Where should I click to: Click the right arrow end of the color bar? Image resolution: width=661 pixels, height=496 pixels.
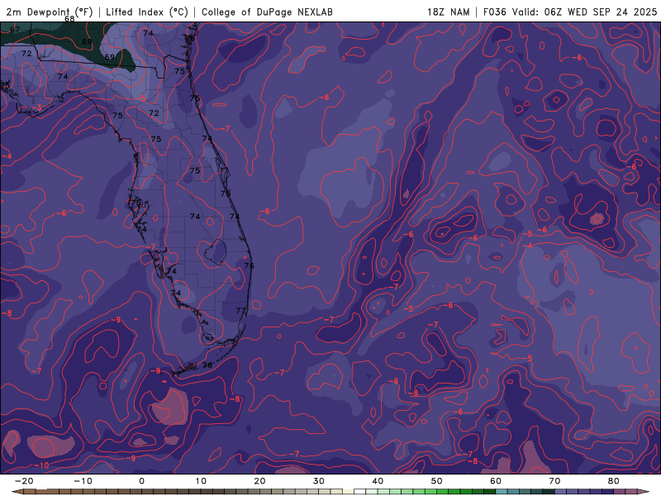pos(644,492)
